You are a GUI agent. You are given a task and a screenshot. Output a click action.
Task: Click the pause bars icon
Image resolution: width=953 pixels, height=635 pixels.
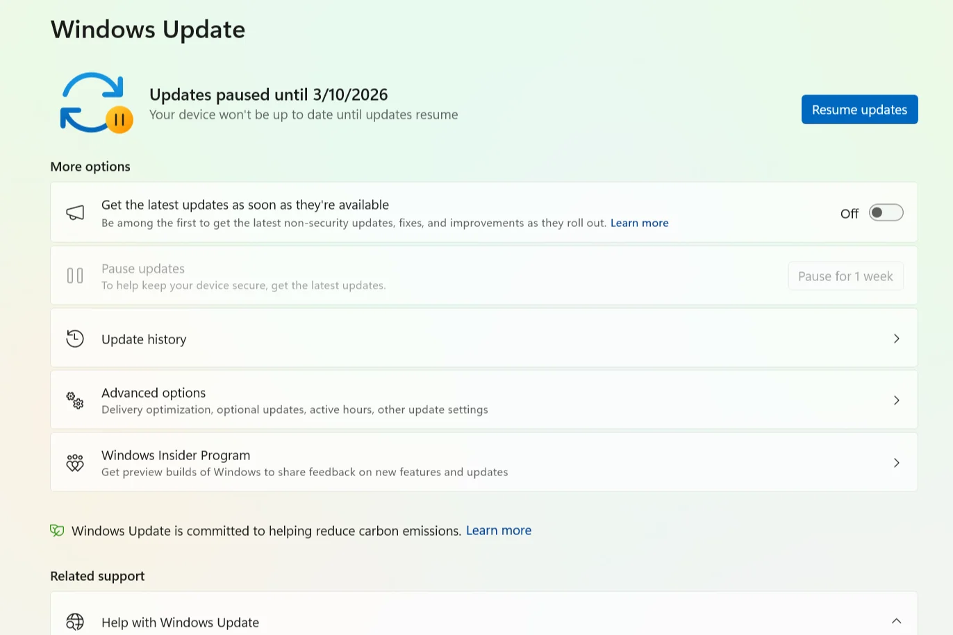[x=75, y=276]
